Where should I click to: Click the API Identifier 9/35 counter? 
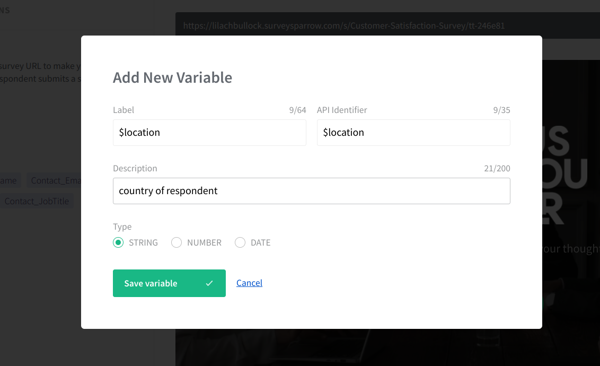(x=501, y=110)
